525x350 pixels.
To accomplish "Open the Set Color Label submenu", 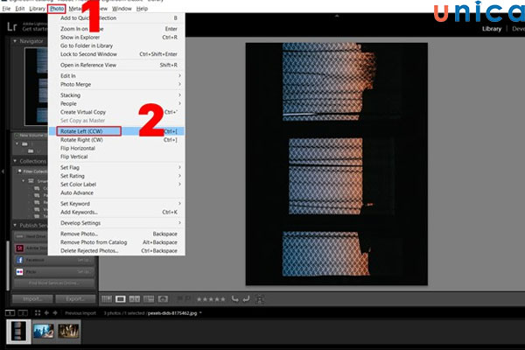I will click(x=116, y=185).
